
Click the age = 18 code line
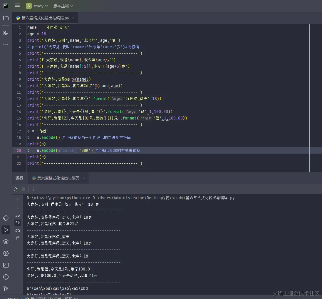pos(36,34)
